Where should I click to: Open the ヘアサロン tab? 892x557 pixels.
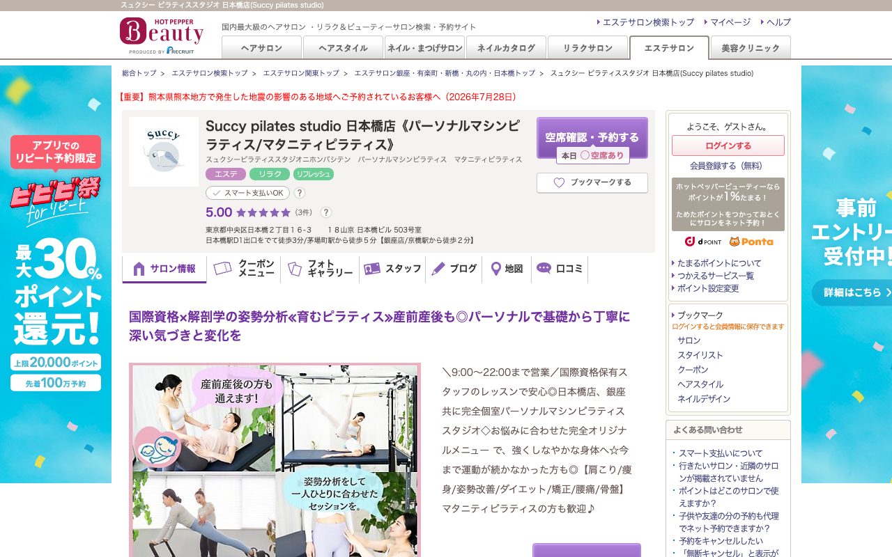pyautogui.click(x=261, y=48)
